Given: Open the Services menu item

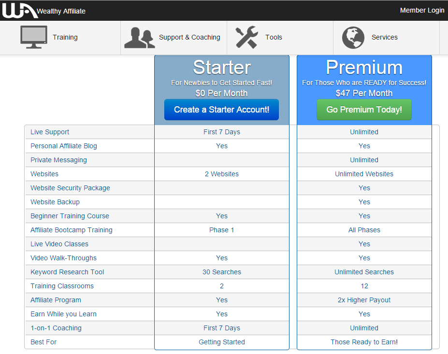Looking at the screenshot, I should tap(385, 37).
